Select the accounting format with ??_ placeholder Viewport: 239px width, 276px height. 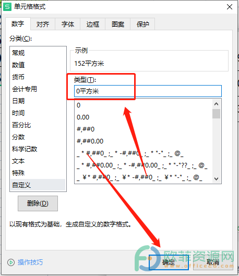tap(144, 165)
